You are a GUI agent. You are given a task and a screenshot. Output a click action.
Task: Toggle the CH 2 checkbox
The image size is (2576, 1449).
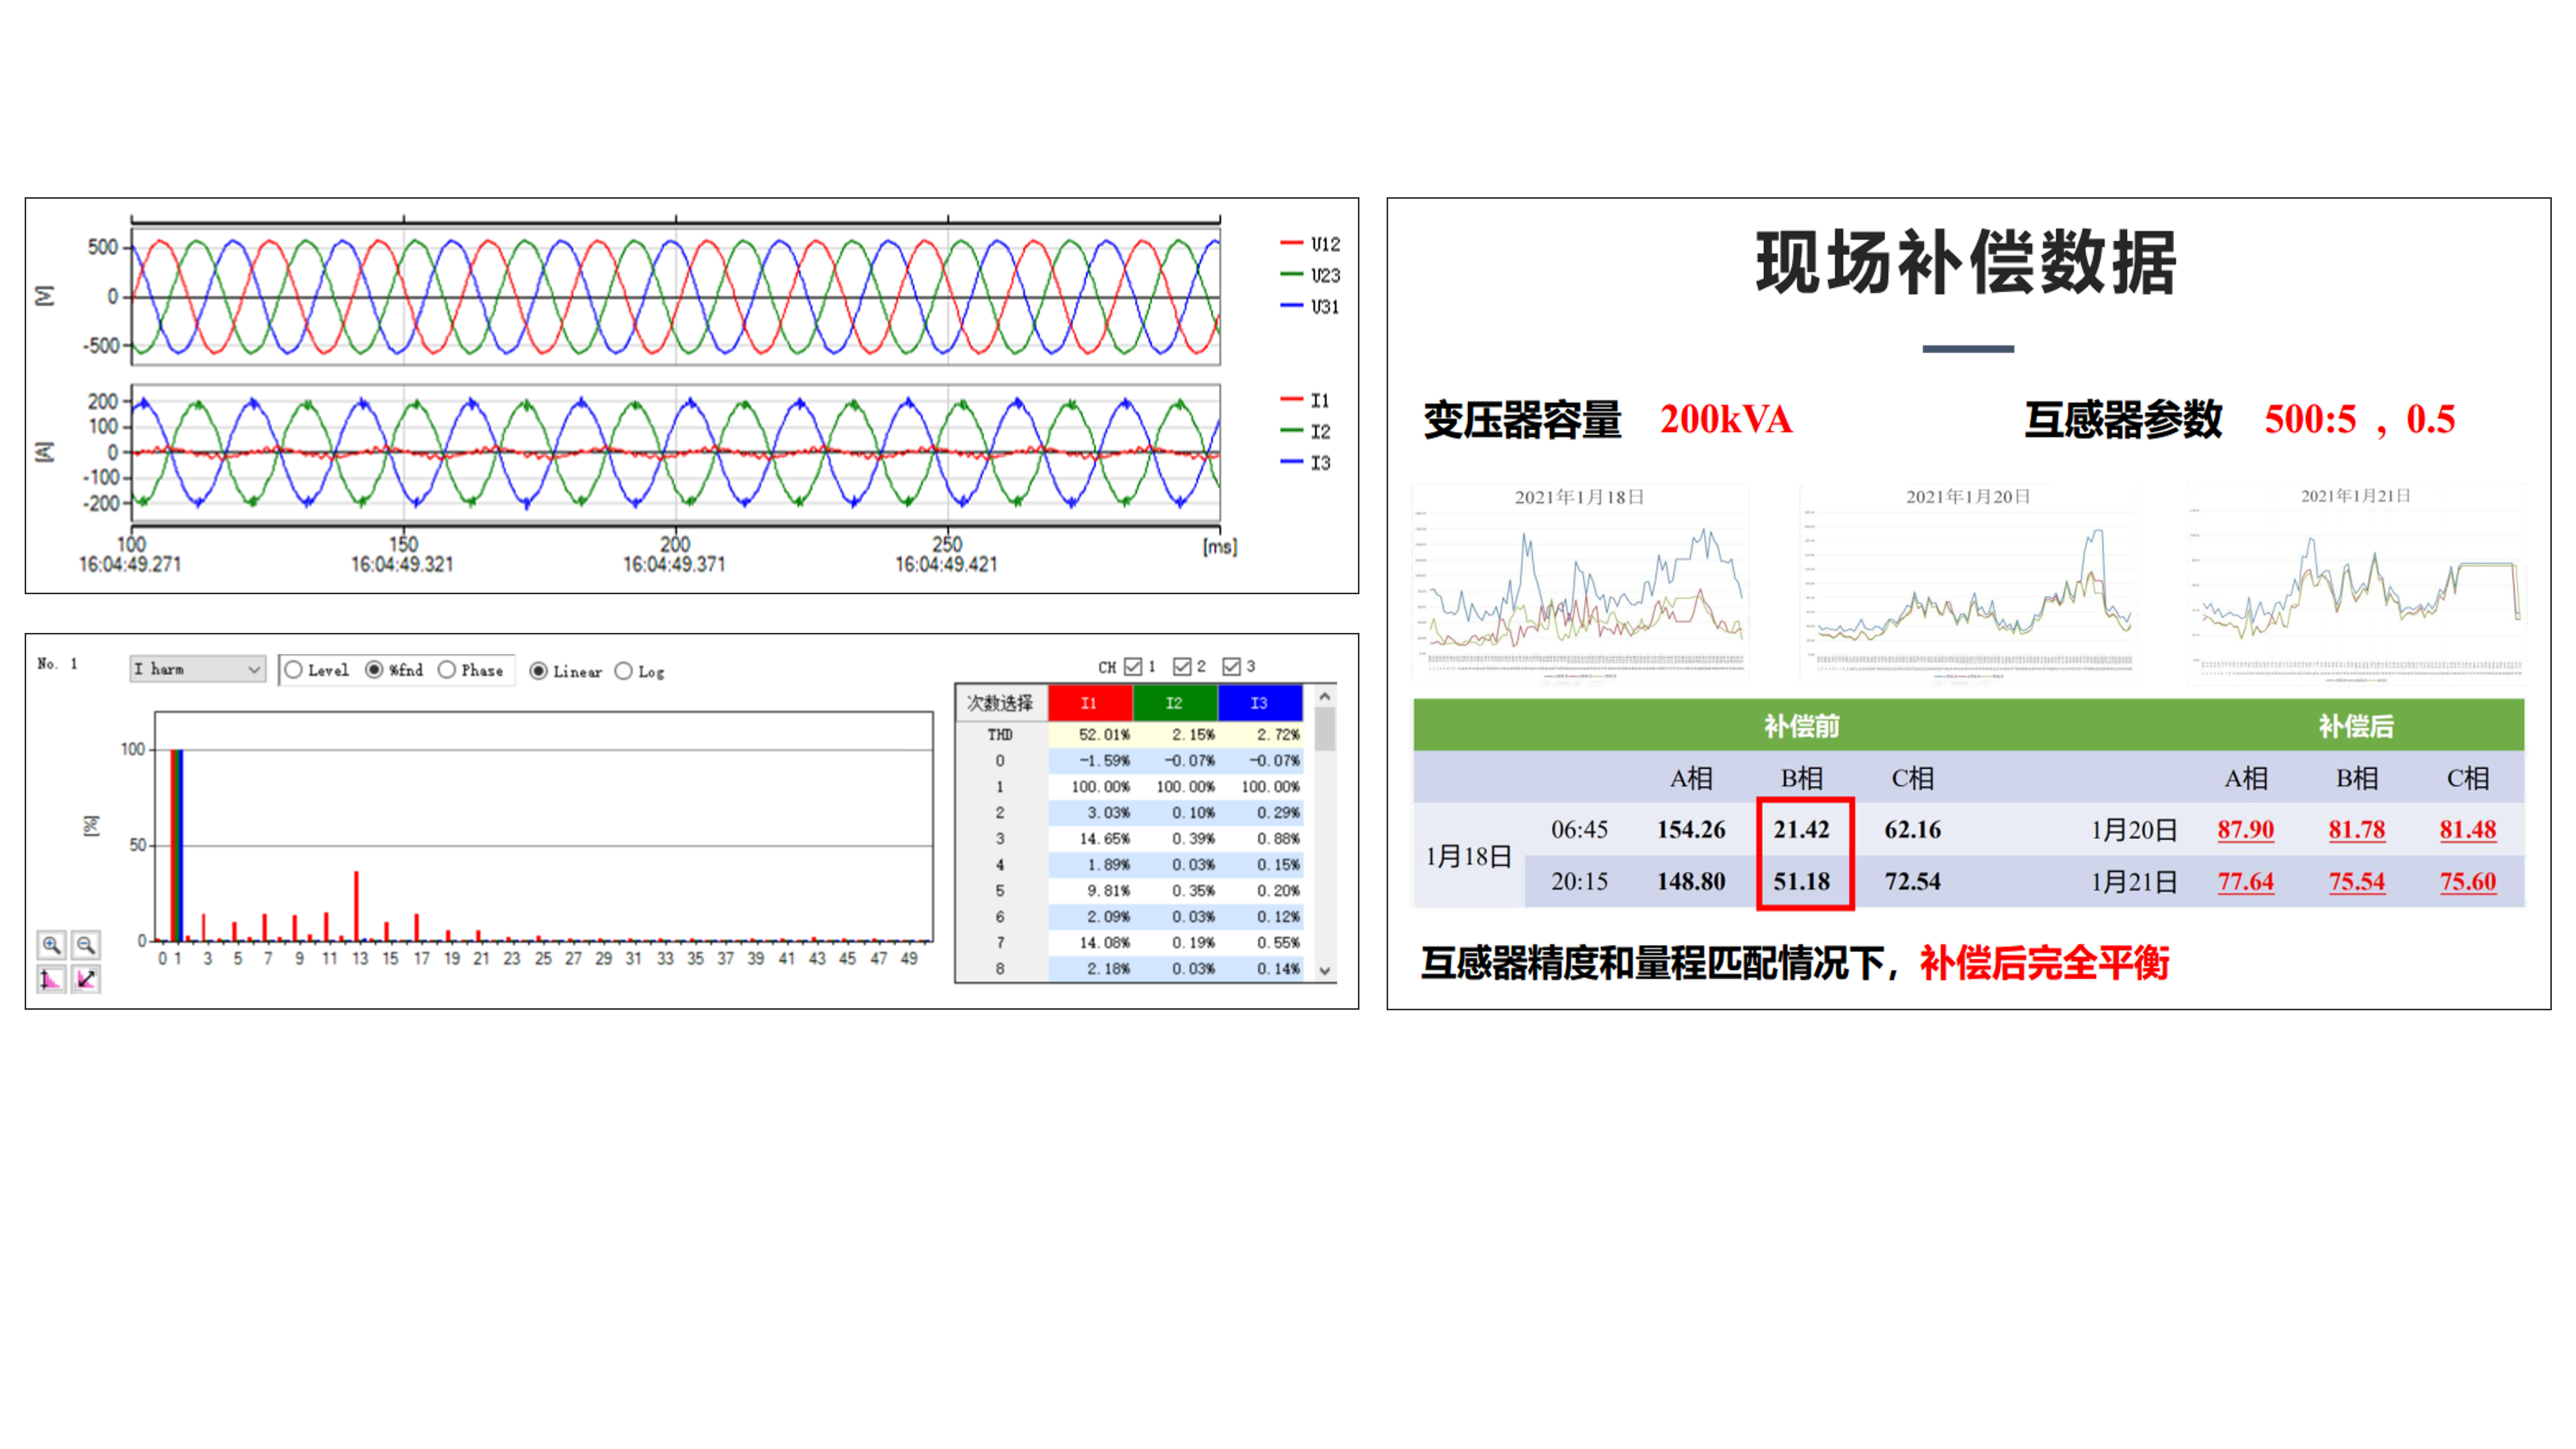click(1182, 666)
